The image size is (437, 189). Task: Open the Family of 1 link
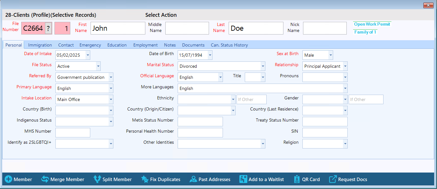click(365, 32)
